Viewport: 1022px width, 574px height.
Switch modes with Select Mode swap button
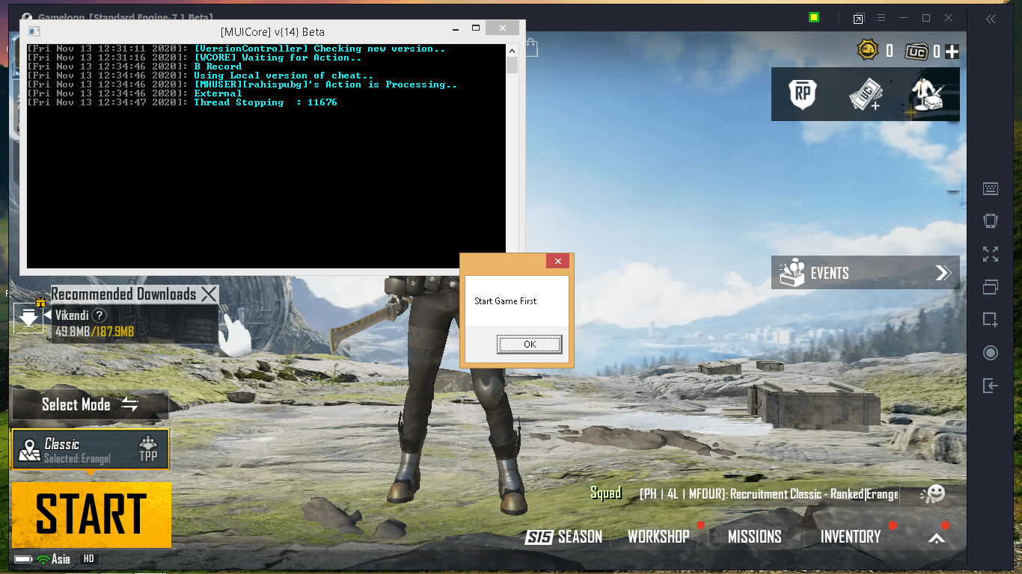130,404
